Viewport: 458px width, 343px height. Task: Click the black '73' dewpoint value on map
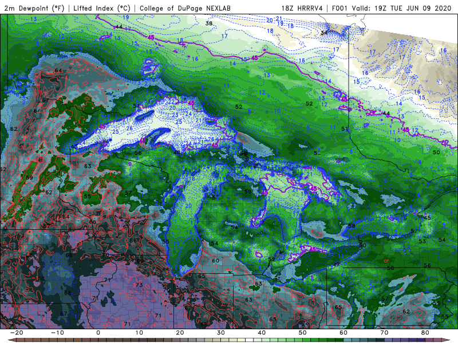click(139, 285)
